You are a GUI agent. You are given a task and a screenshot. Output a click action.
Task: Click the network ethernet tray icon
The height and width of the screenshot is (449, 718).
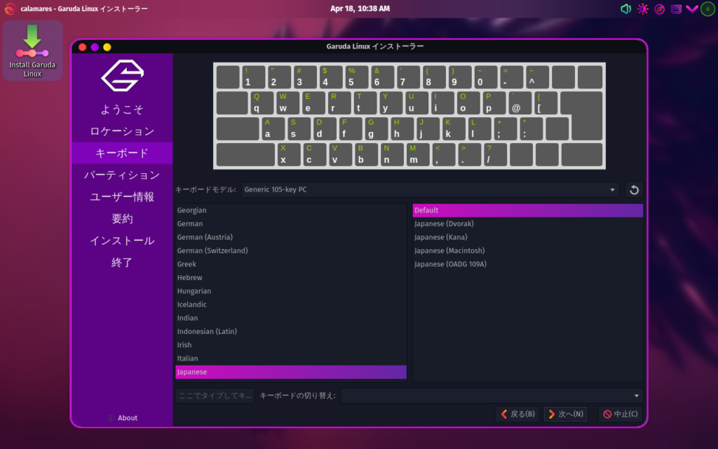pos(676,9)
